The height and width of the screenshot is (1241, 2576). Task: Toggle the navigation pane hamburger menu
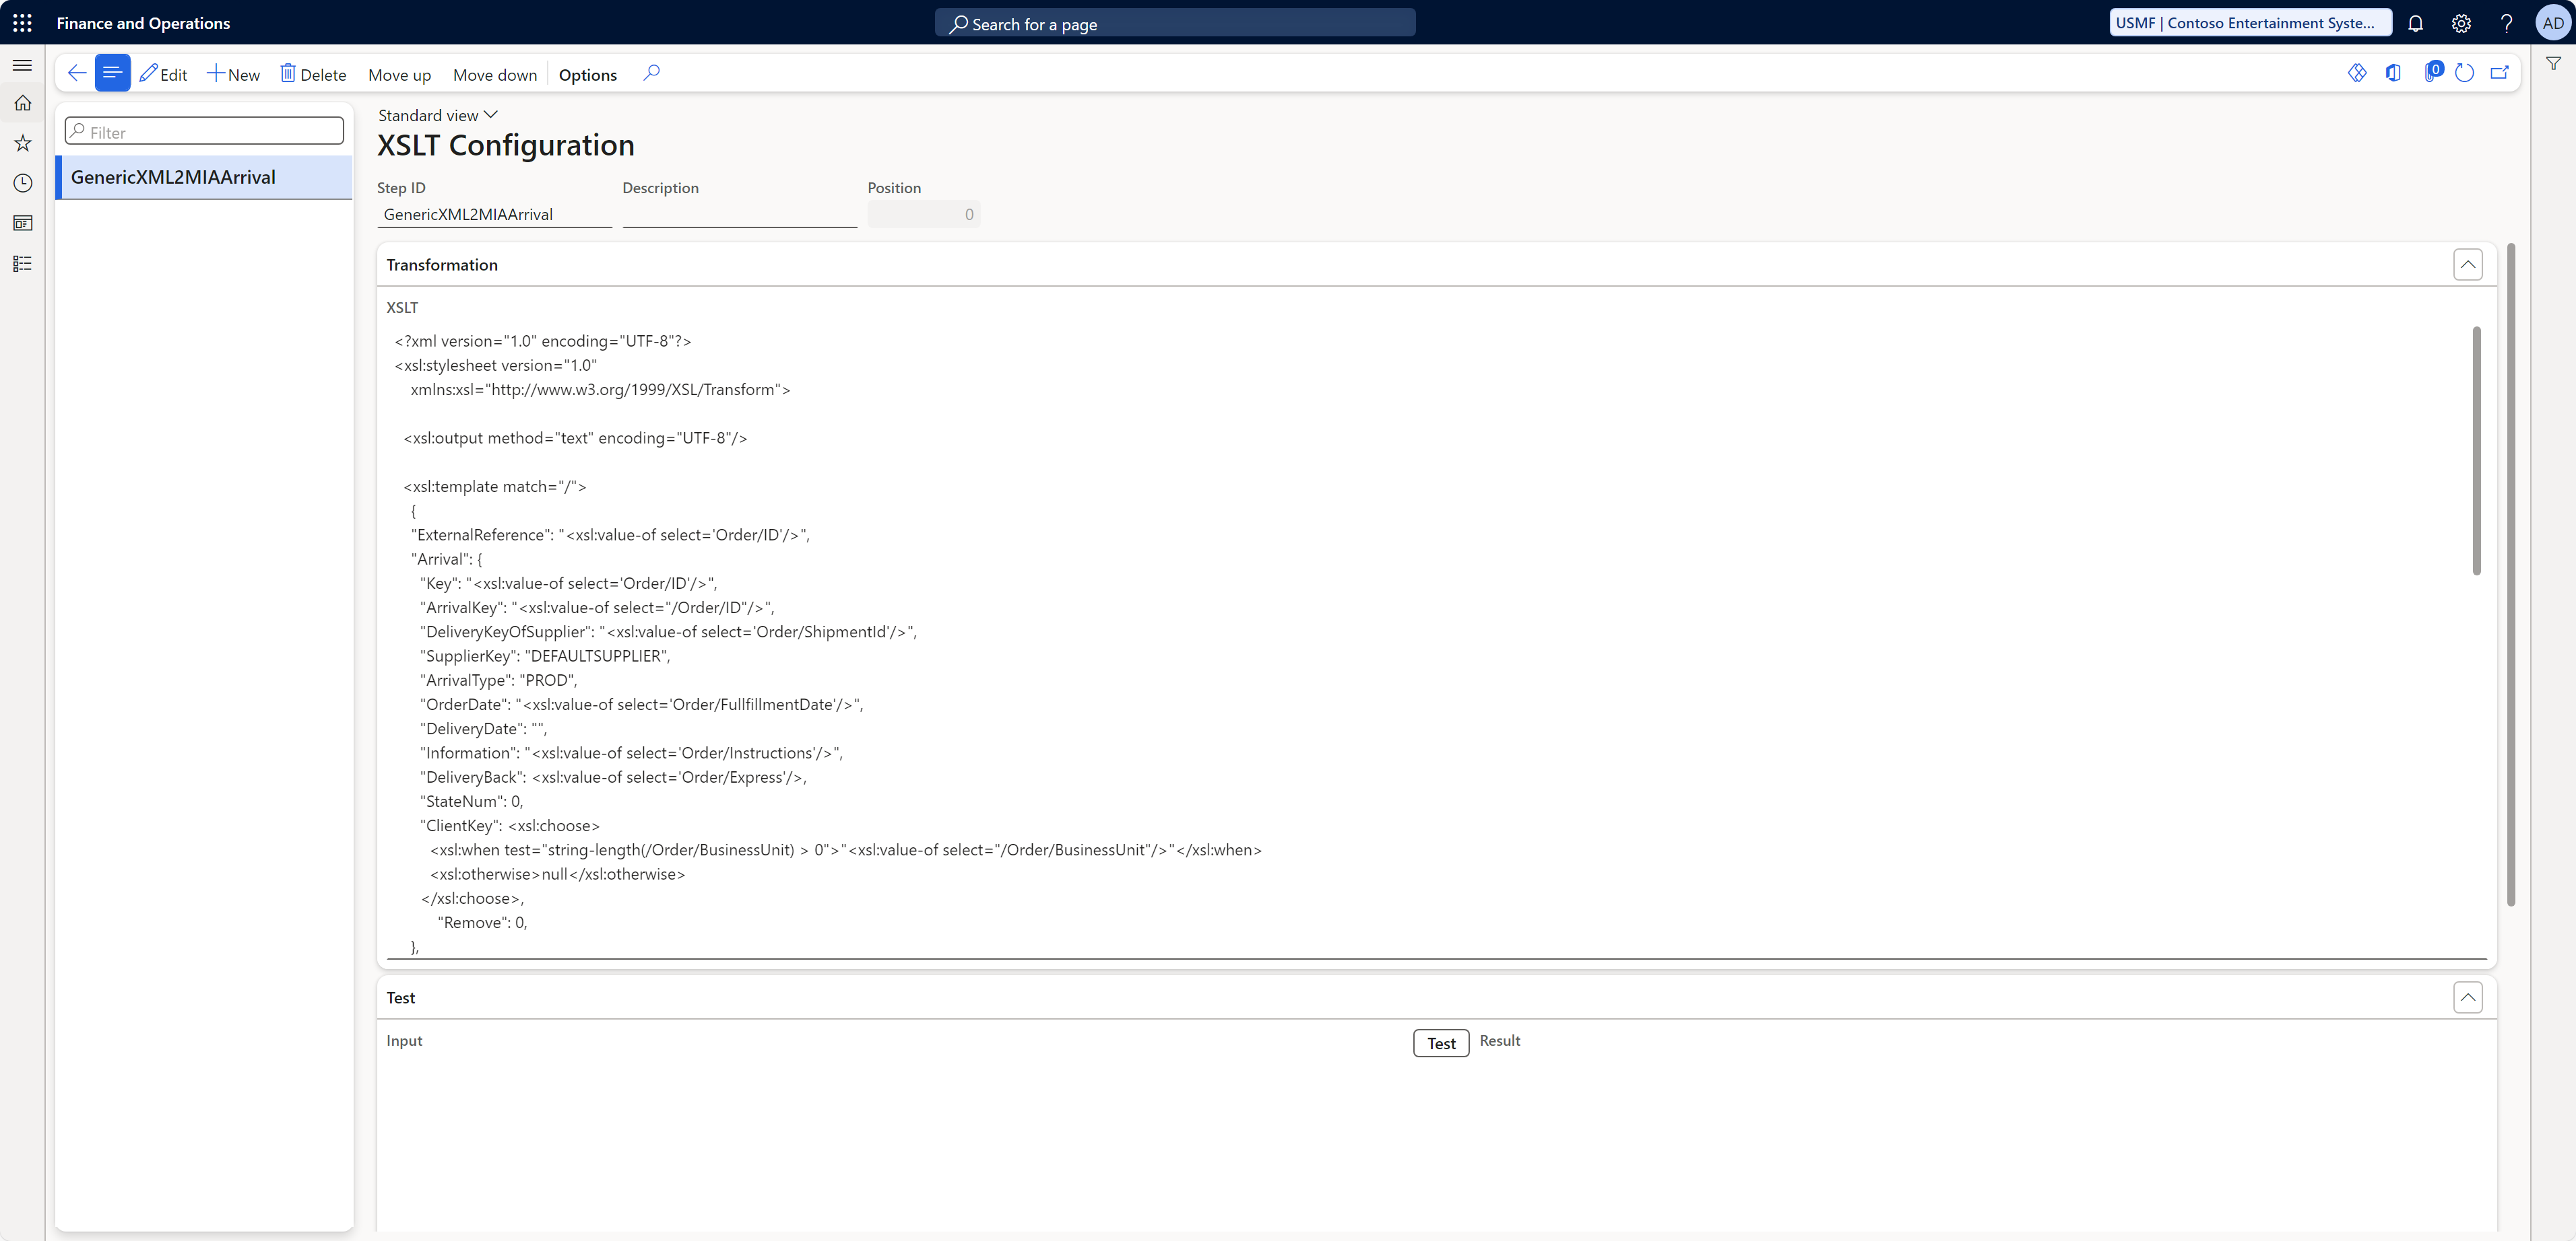point(22,65)
